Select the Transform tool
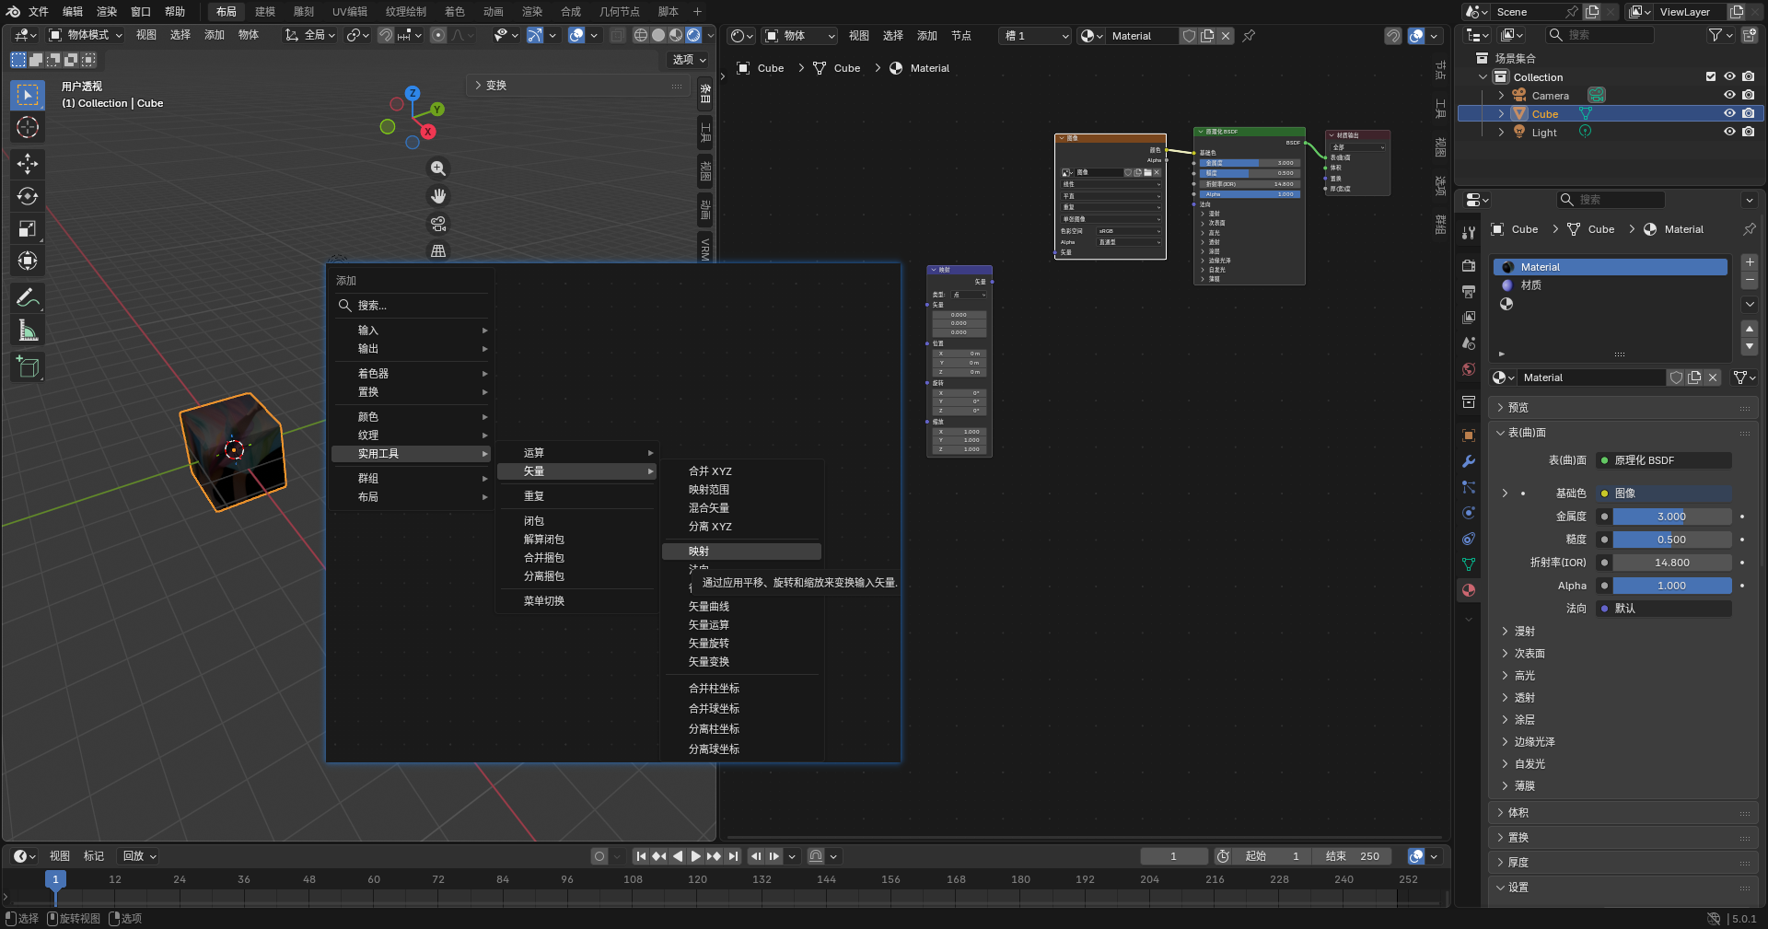The width and height of the screenshot is (1768, 929). click(x=28, y=261)
